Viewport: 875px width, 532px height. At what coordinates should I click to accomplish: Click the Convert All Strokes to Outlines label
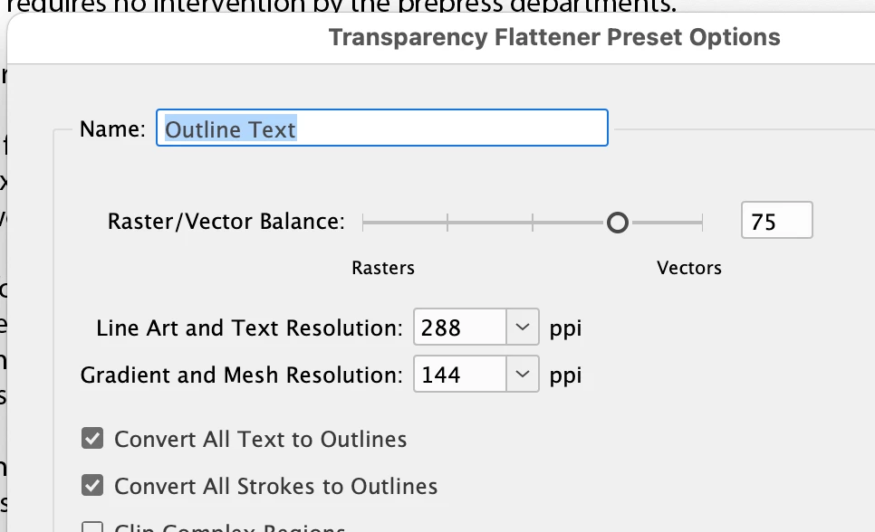click(x=275, y=486)
